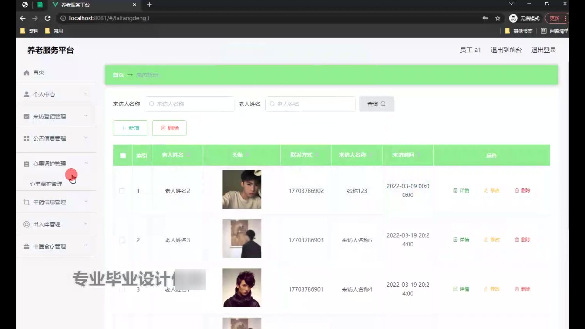The width and height of the screenshot is (585, 329).
Task: Click the 公告信息管理 grid icon
Action: click(x=27, y=139)
